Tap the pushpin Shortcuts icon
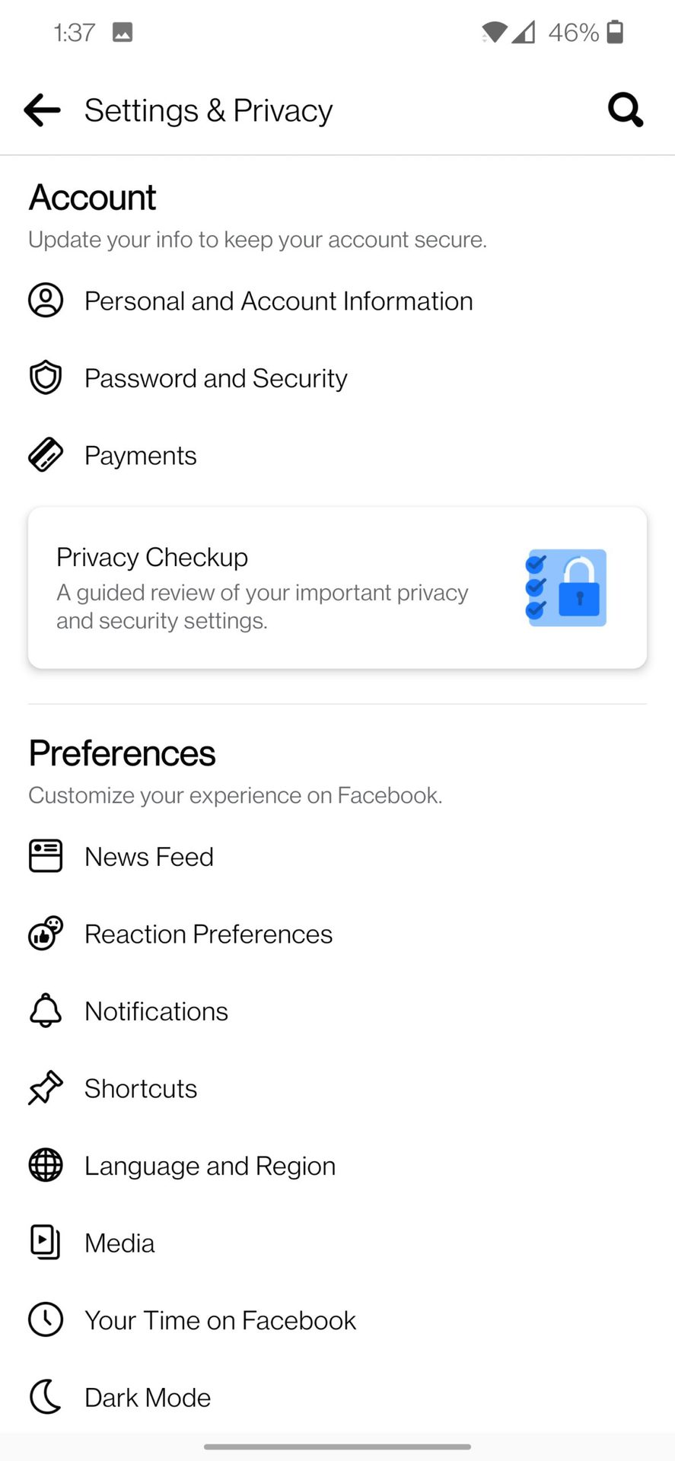The image size is (675, 1461). 46,1088
